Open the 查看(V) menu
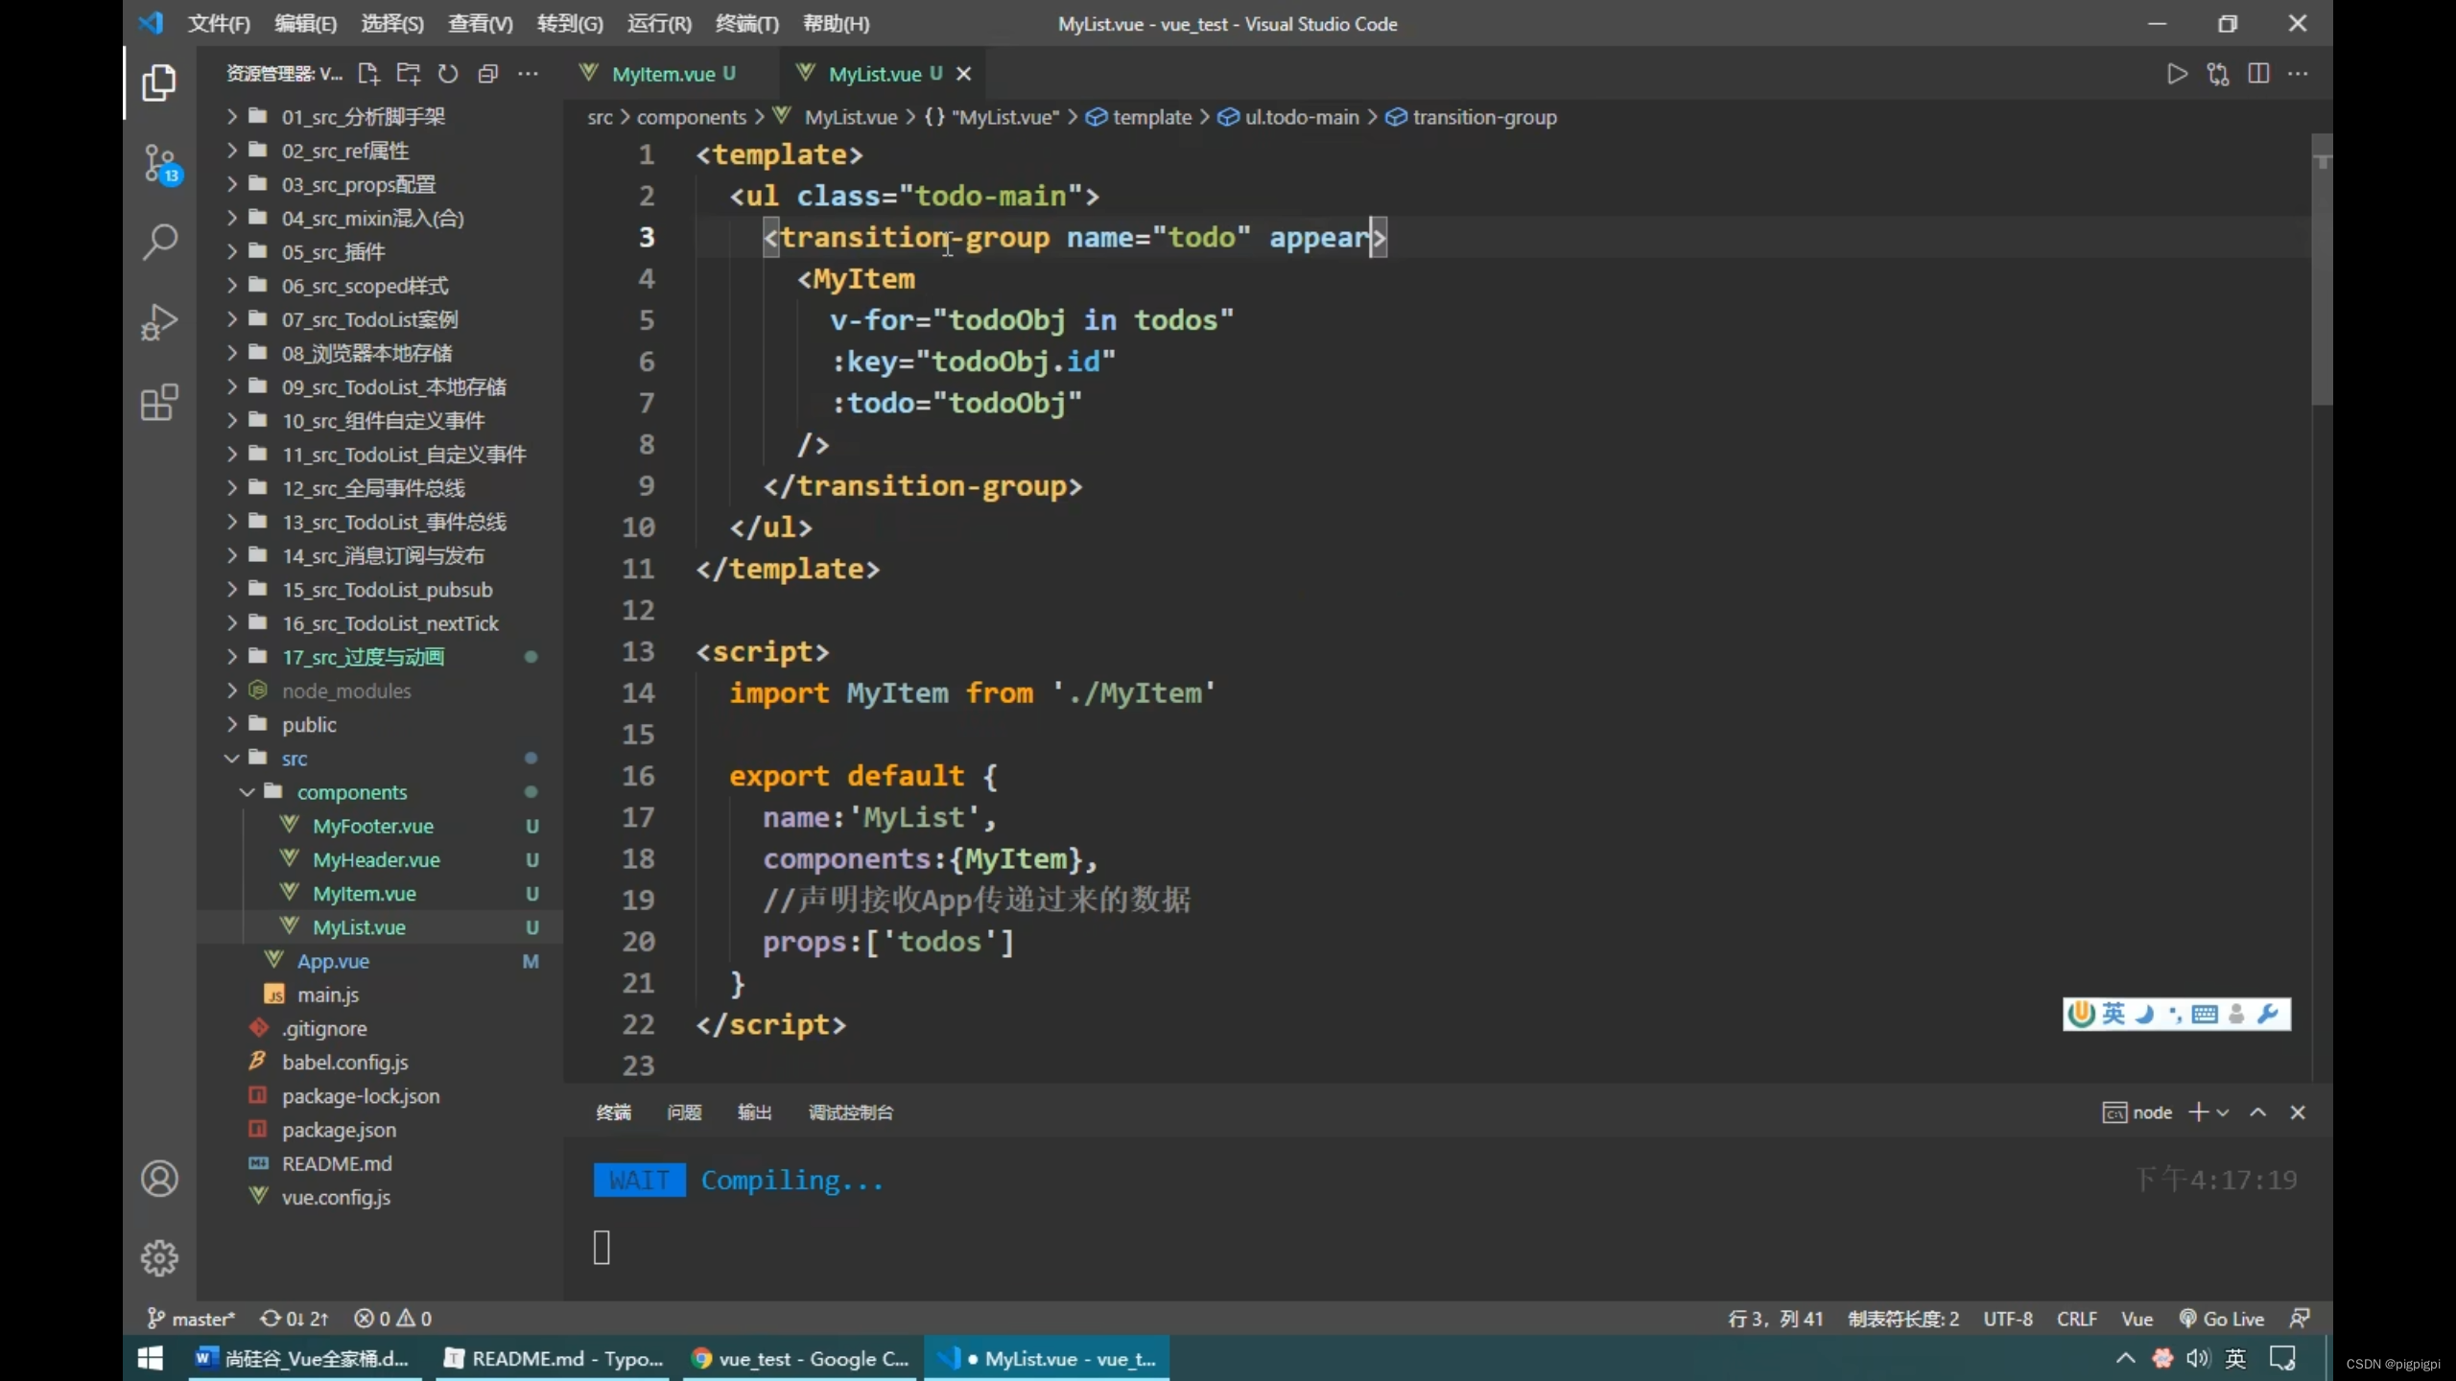This screenshot has width=2456, height=1381. coord(480,24)
